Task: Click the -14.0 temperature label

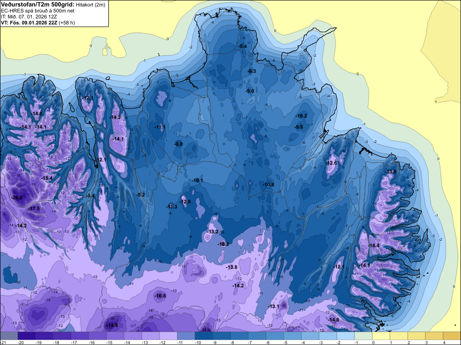Action: 37,113
